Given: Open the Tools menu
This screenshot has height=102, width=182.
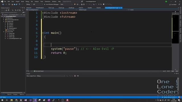Looking at the screenshot, I should [x=42, y=1].
